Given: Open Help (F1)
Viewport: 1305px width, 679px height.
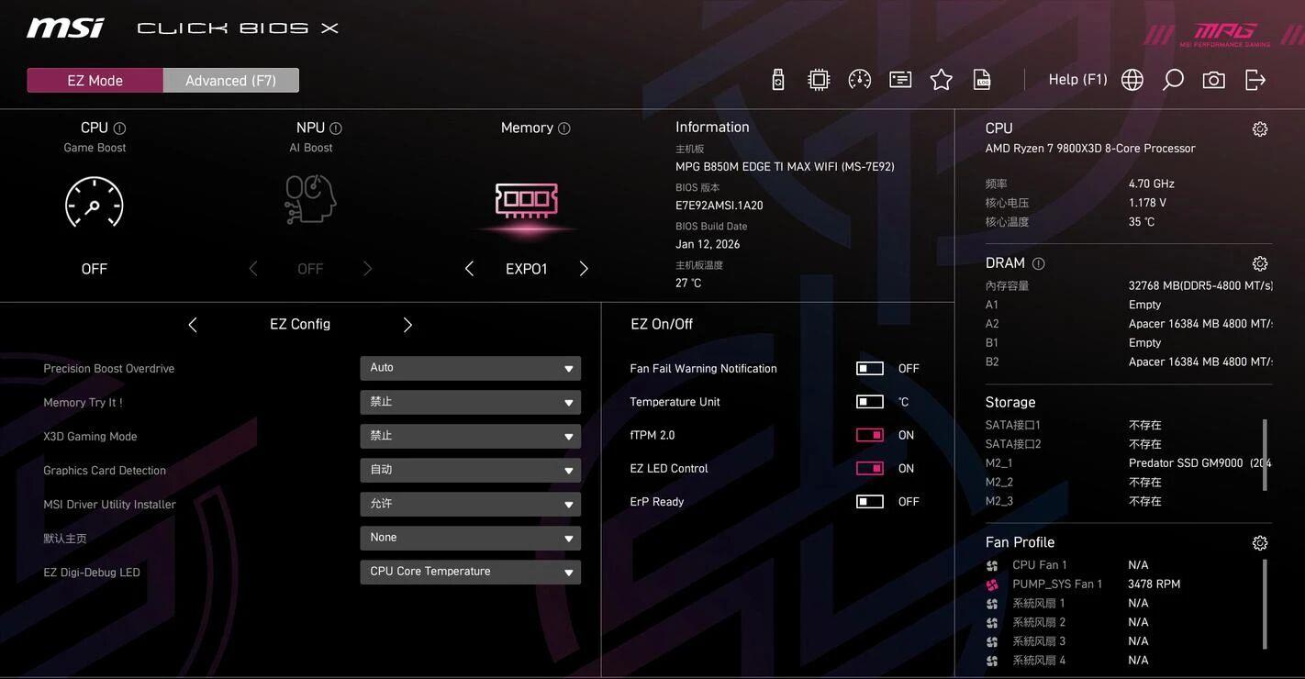Looking at the screenshot, I should [x=1078, y=80].
